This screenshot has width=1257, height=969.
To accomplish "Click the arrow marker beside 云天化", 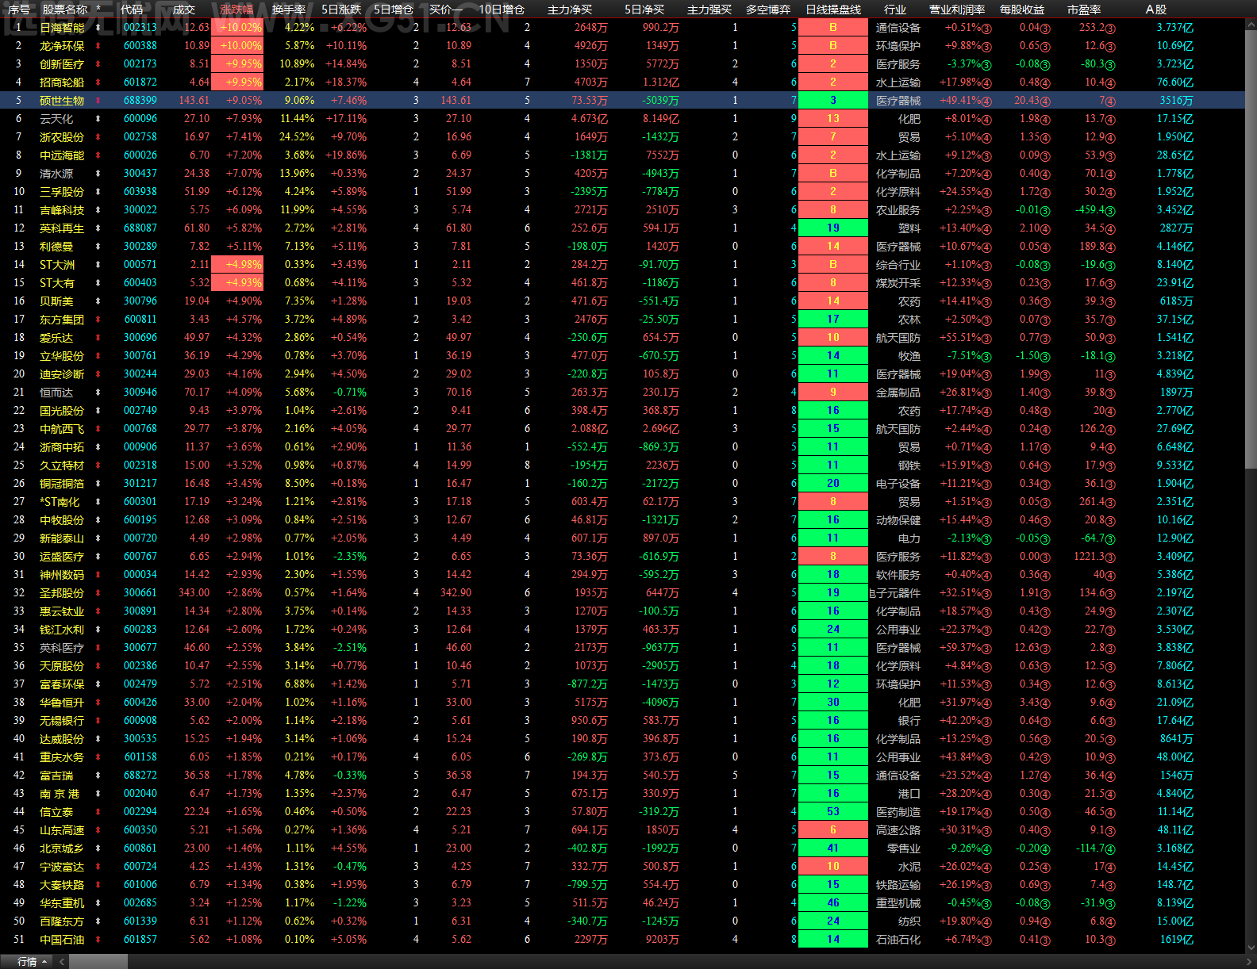I will (98, 119).
